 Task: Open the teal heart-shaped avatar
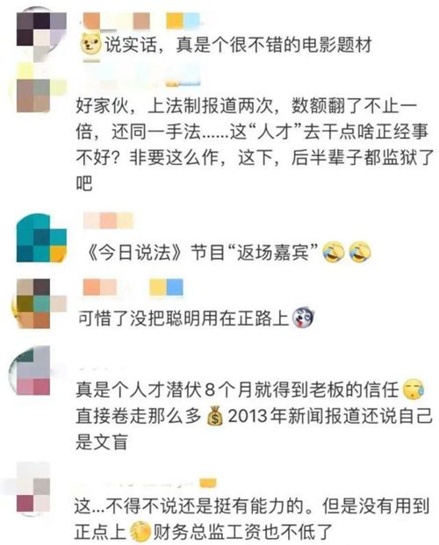(41, 238)
